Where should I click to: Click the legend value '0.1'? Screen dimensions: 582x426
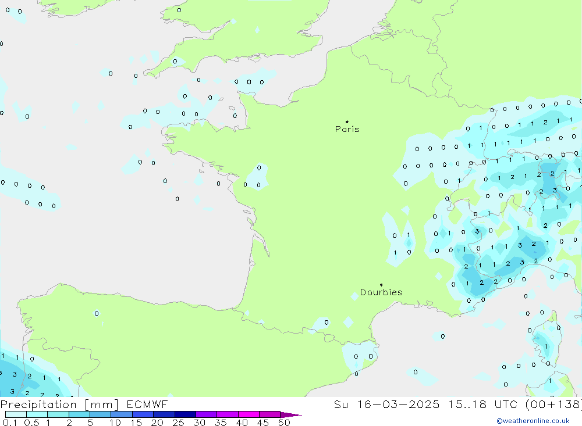pos(10,423)
